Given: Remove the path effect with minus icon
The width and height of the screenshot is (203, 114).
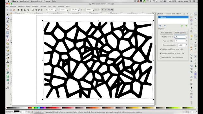Looking at the screenshot, I should [165, 26].
